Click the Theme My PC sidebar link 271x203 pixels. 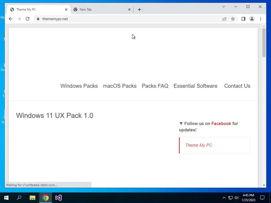pos(199,145)
